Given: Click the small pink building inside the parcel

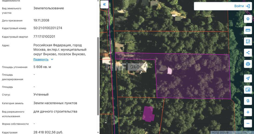Looking at the screenshot, I should click(170, 71).
